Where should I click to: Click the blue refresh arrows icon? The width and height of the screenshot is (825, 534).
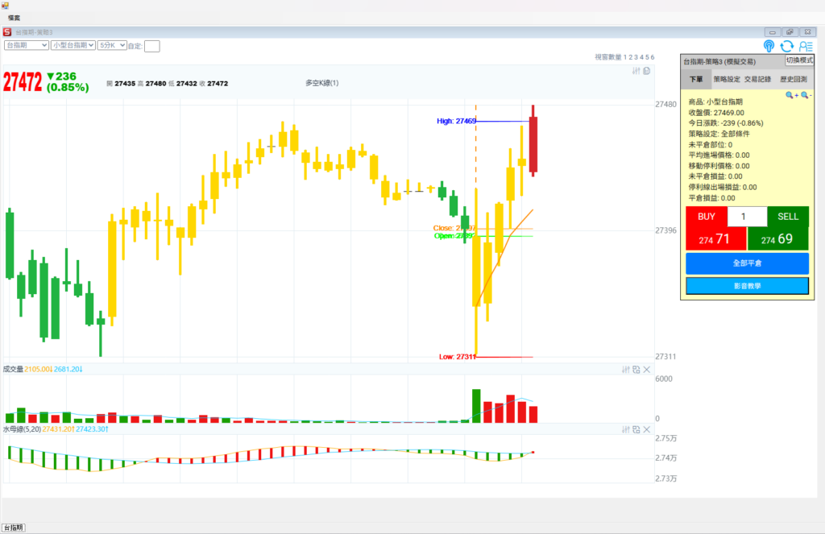(787, 47)
